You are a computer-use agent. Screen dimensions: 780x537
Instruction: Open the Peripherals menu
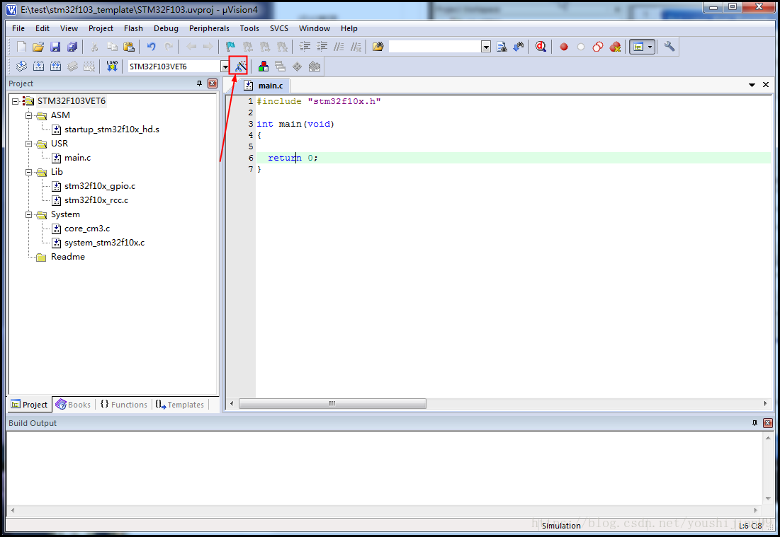coord(209,28)
